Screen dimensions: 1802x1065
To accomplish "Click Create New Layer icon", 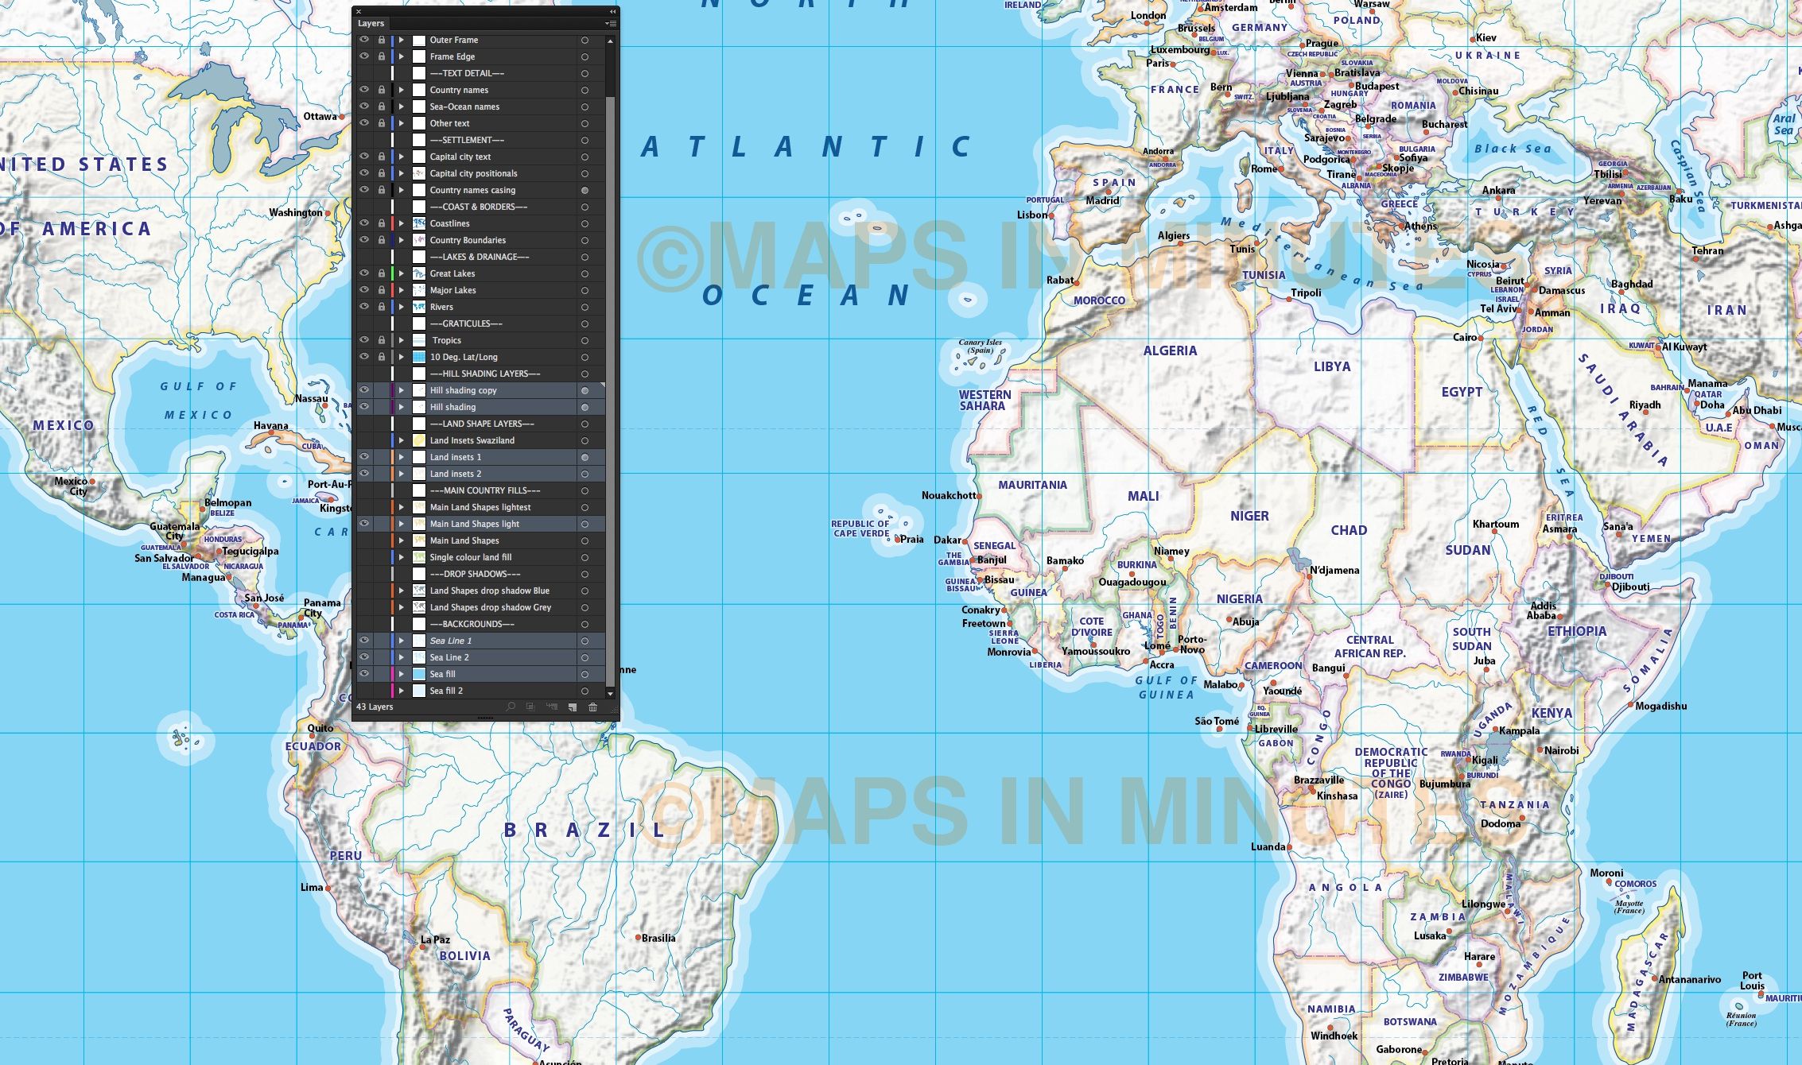I will (572, 707).
